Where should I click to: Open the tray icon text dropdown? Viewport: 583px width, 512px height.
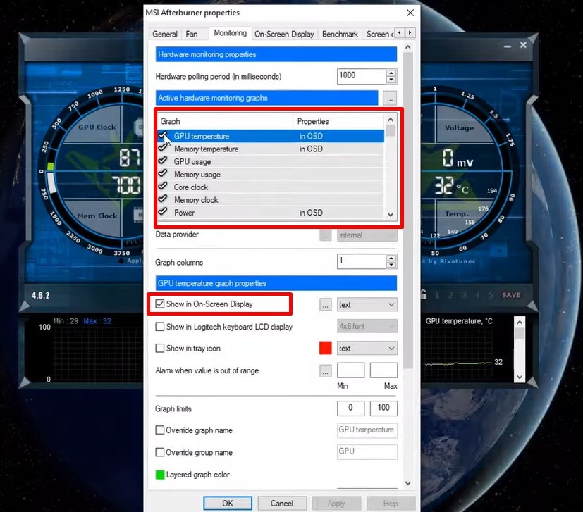pos(367,348)
